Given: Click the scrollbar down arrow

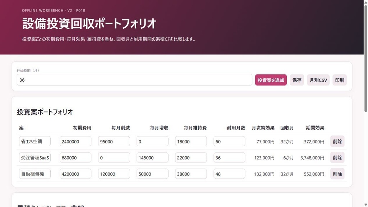Looking at the screenshot, I should tap(365, 205).
